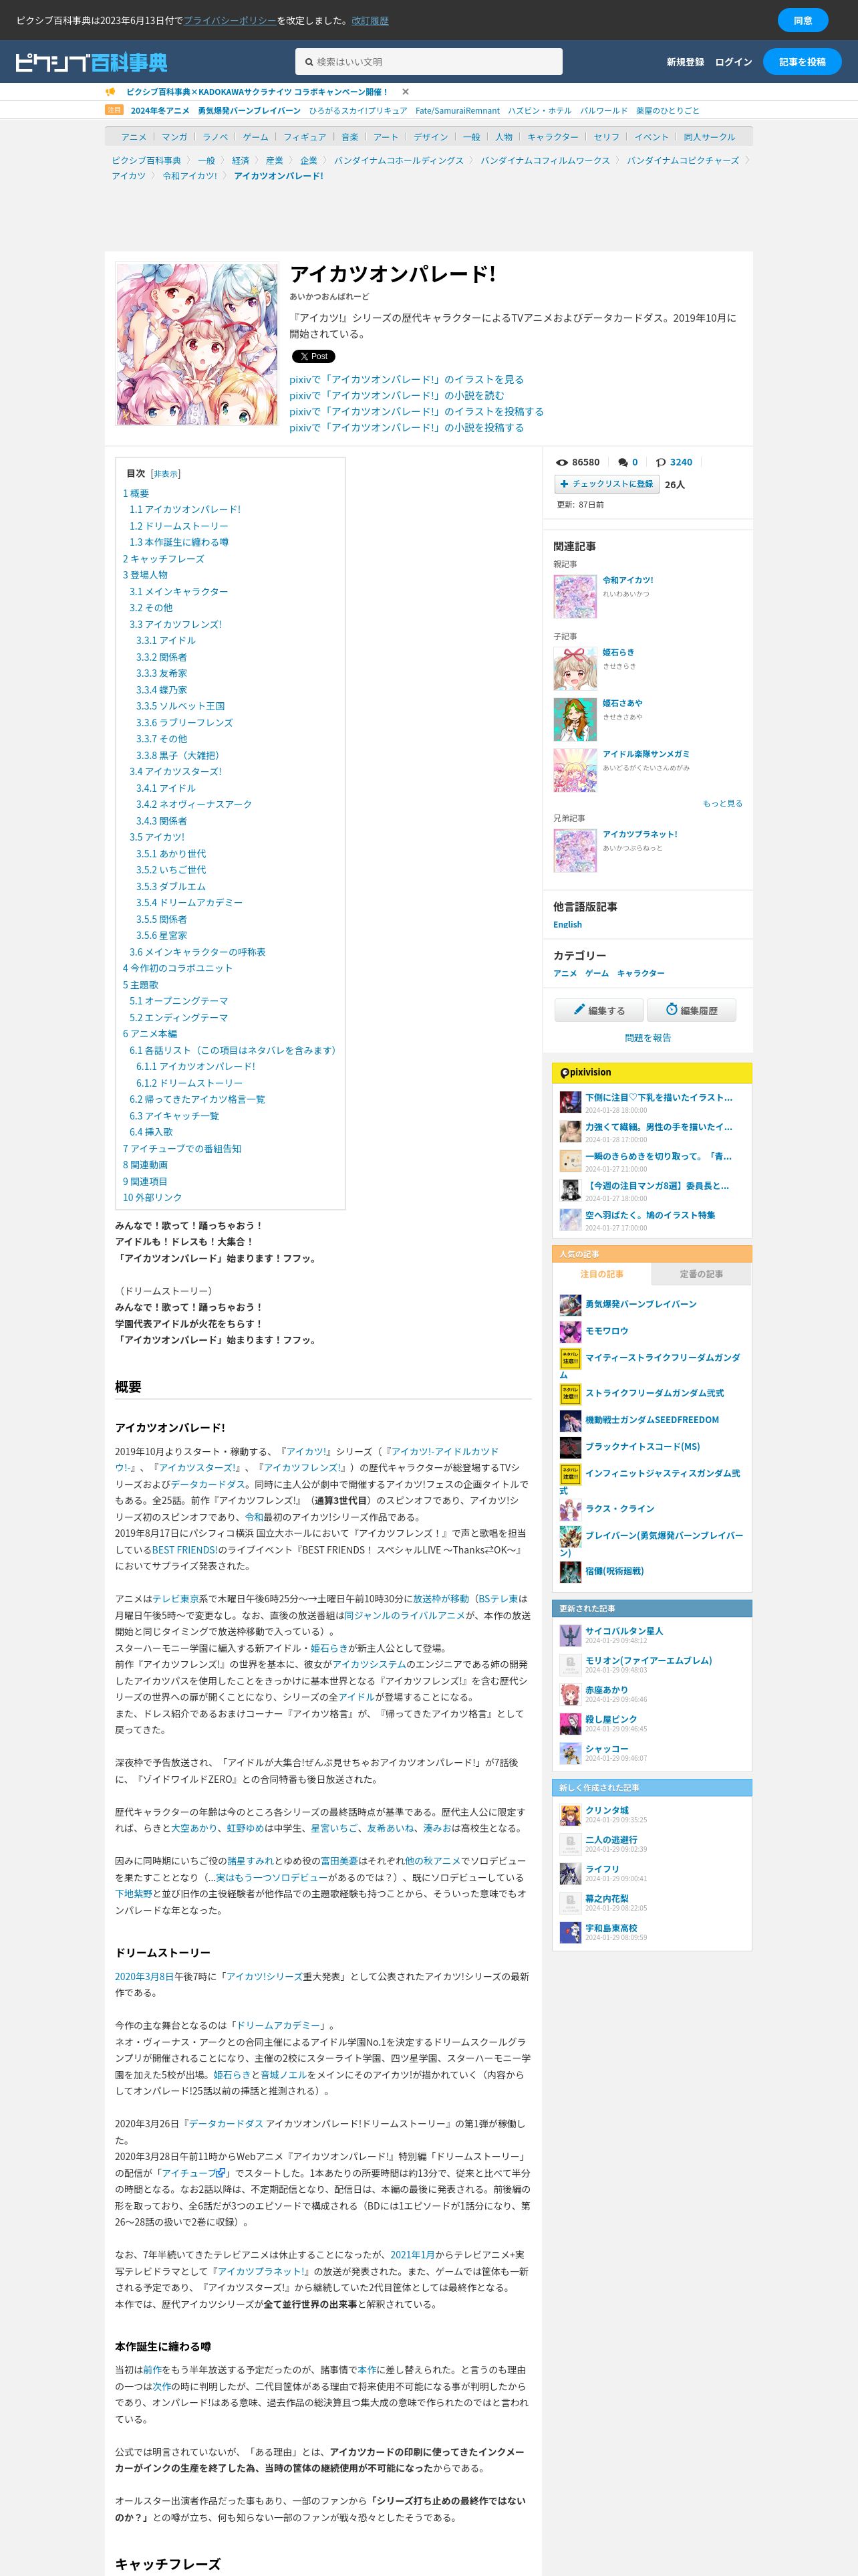Open the 同人サークル category menu
The width and height of the screenshot is (858, 2576).
pos(709,137)
